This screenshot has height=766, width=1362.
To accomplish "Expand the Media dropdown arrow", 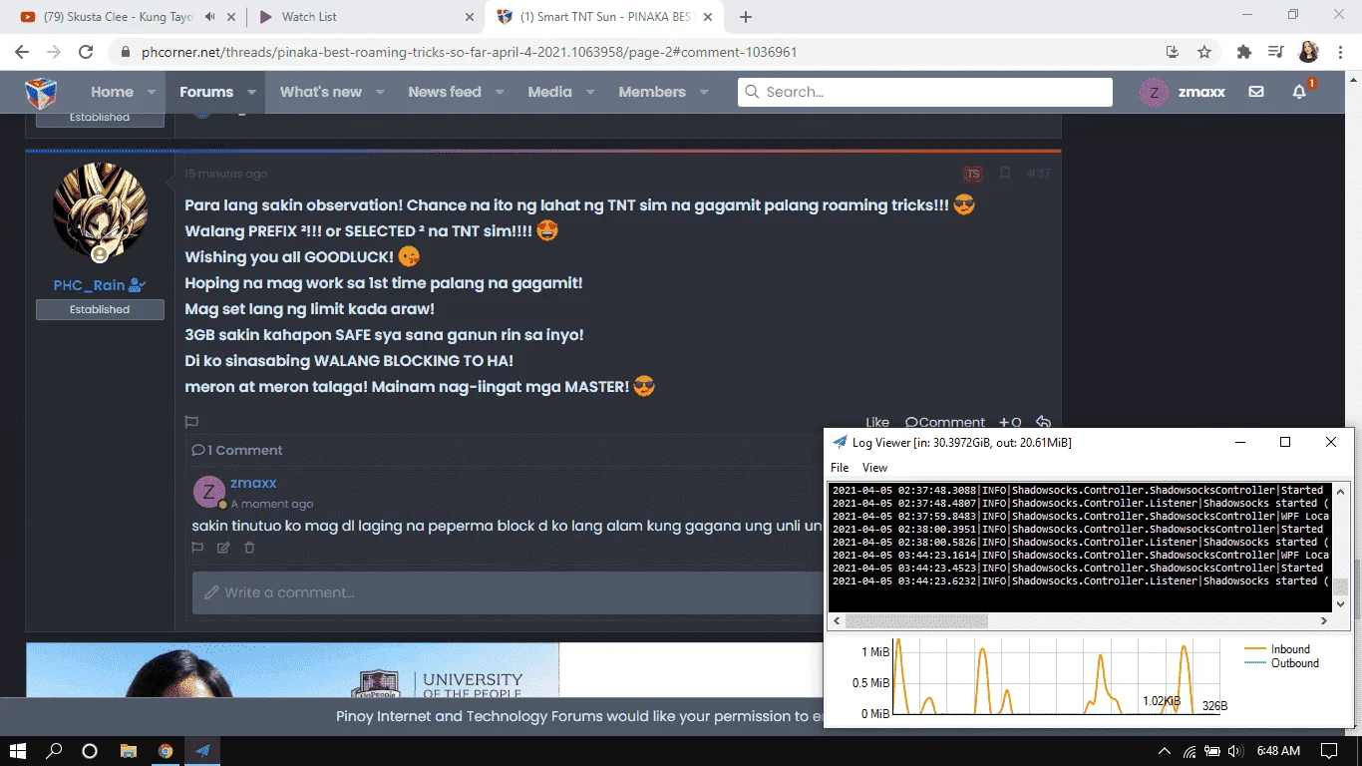I will click(590, 92).
